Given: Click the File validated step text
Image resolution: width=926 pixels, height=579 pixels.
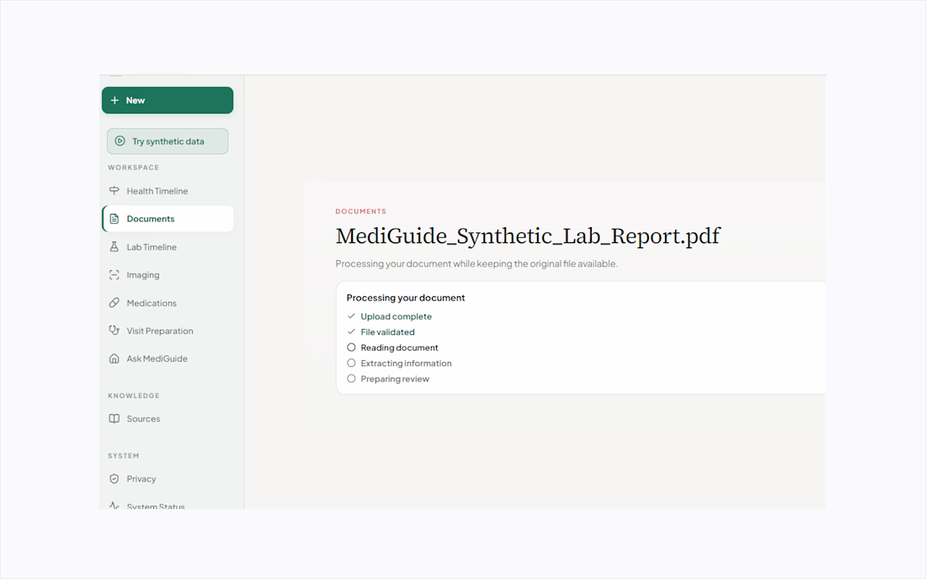Looking at the screenshot, I should tap(388, 332).
